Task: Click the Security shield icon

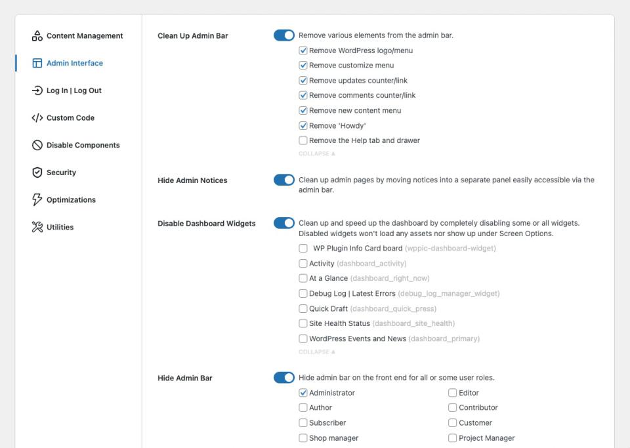Action: [37, 173]
